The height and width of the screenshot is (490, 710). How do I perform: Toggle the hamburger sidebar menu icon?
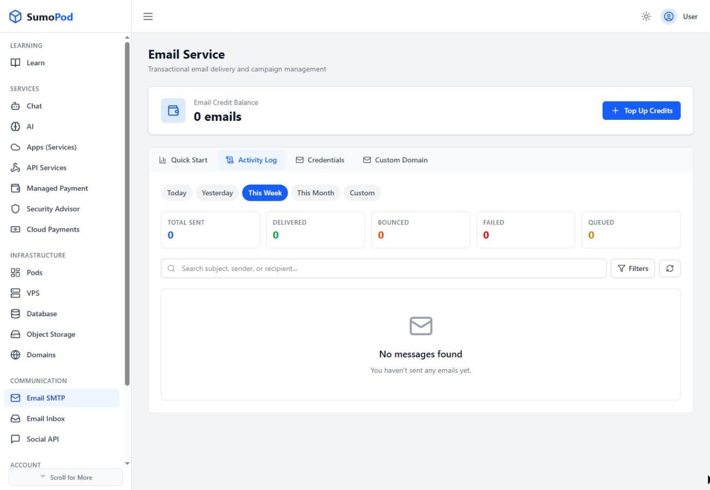click(148, 17)
